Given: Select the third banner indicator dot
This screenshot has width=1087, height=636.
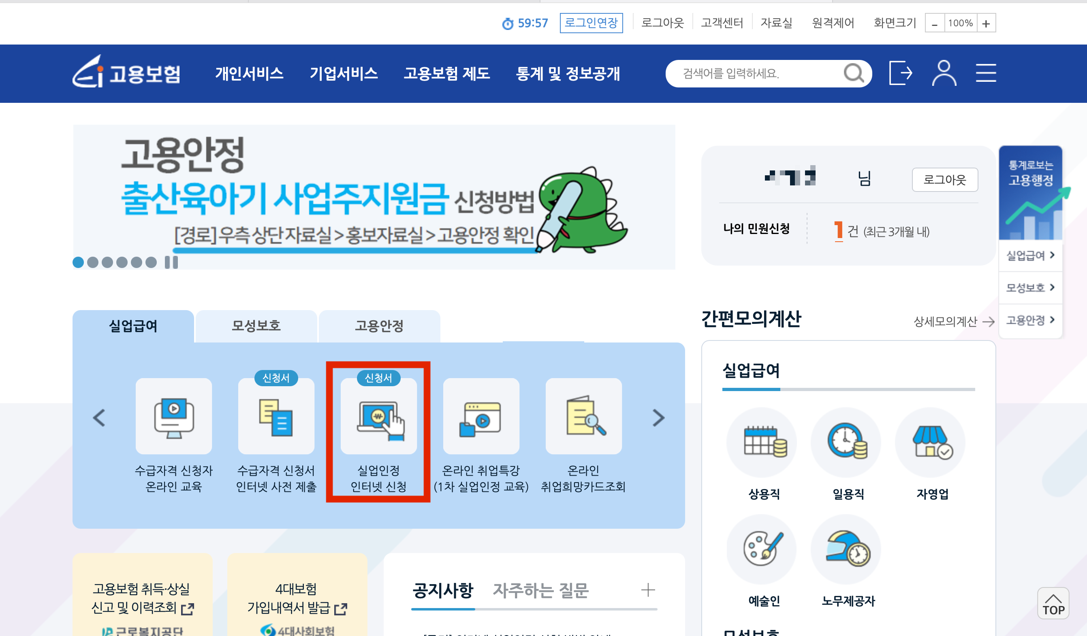Looking at the screenshot, I should pyautogui.click(x=107, y=262).
